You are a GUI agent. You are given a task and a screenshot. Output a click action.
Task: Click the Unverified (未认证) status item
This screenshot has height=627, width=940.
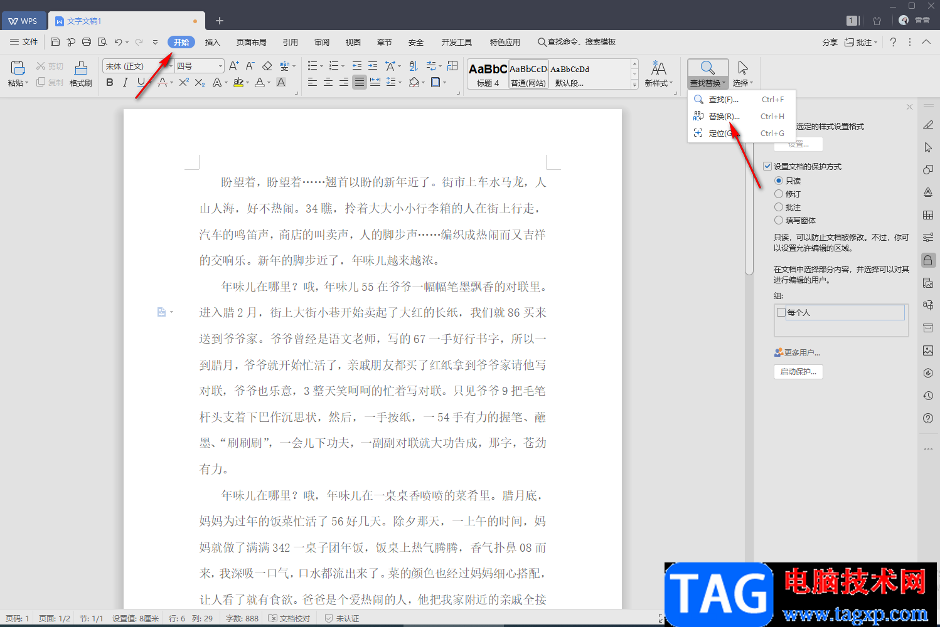[x=342, y=618]
